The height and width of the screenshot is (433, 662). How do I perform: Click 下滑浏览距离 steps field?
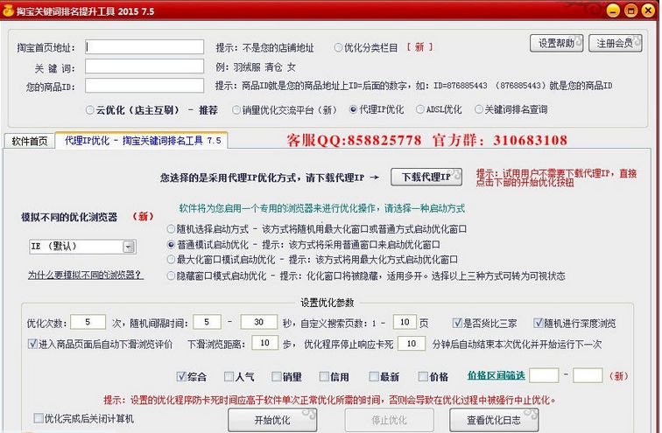point(264,343)
